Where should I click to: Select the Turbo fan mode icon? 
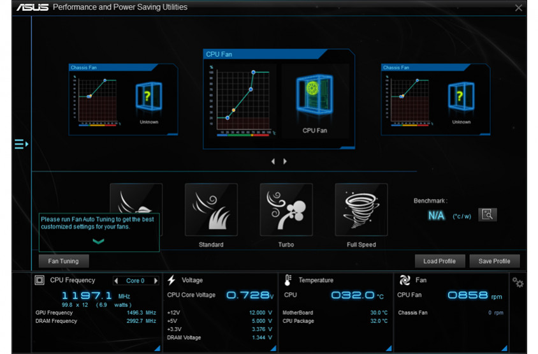(x=286, y=210)
